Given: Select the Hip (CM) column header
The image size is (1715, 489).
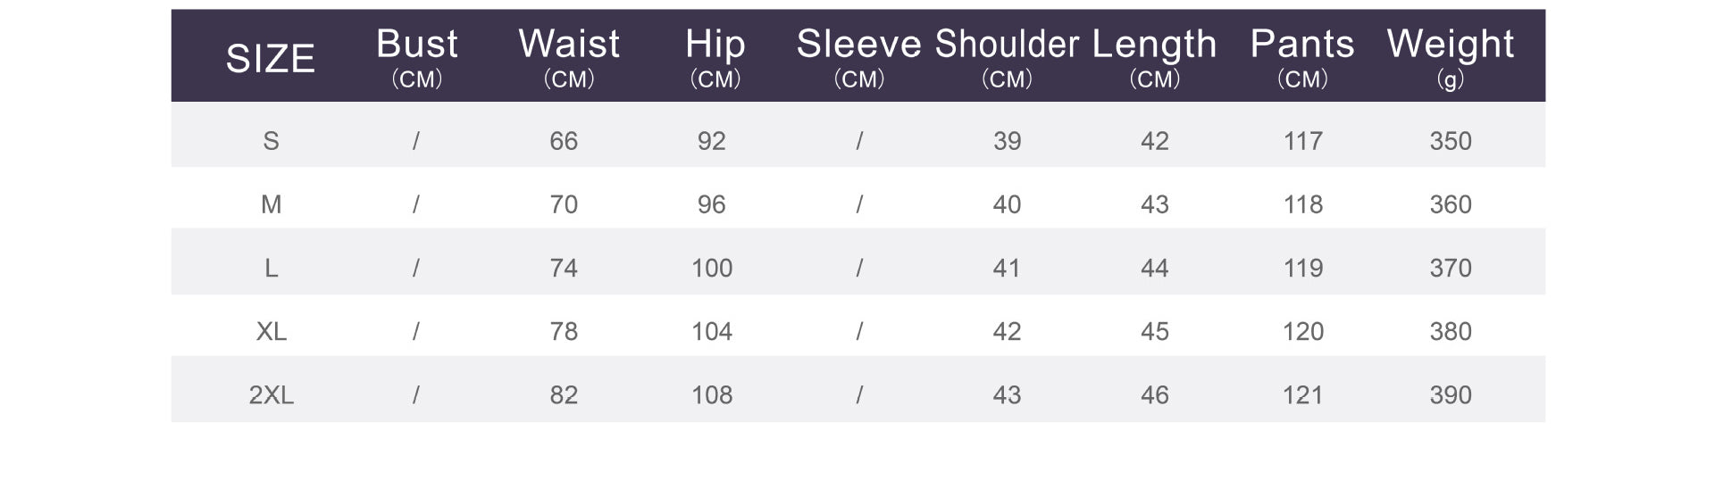Looking at the screenshot, I should (x=715, y=58).
